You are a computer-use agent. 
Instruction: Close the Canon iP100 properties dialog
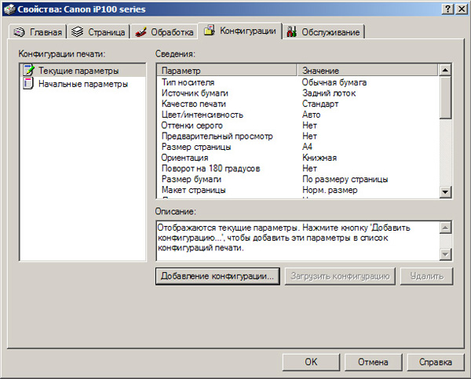click(461, 9)
